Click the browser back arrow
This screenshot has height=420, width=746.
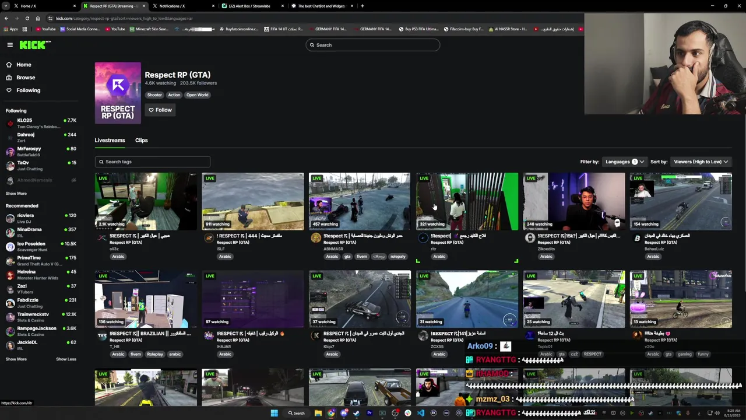(x=6, y=18)
